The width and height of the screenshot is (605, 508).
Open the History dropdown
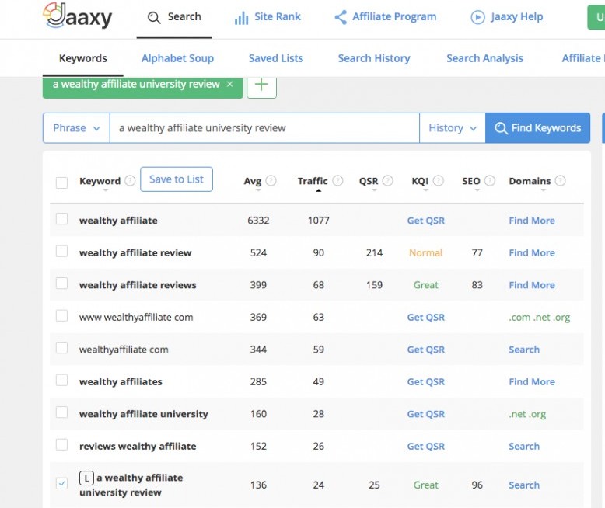click(x=453, y=128)
